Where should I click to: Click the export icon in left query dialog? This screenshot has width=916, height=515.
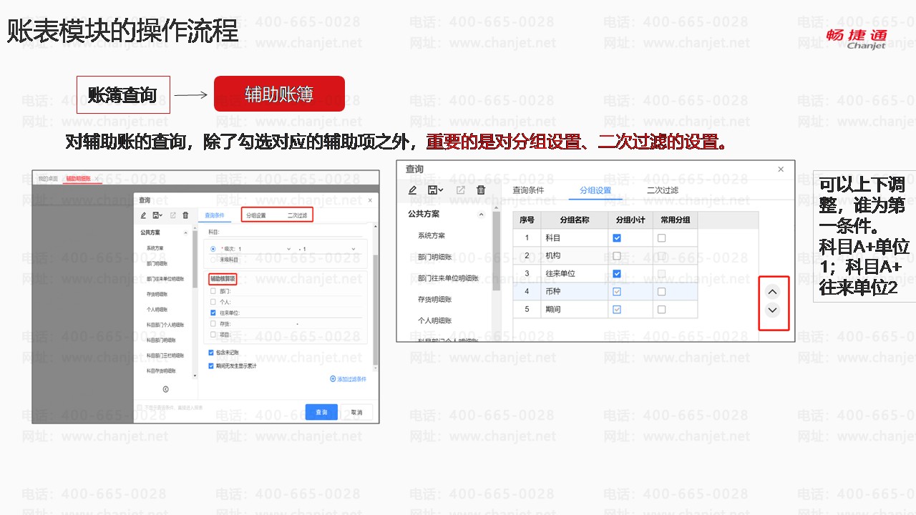172,215
